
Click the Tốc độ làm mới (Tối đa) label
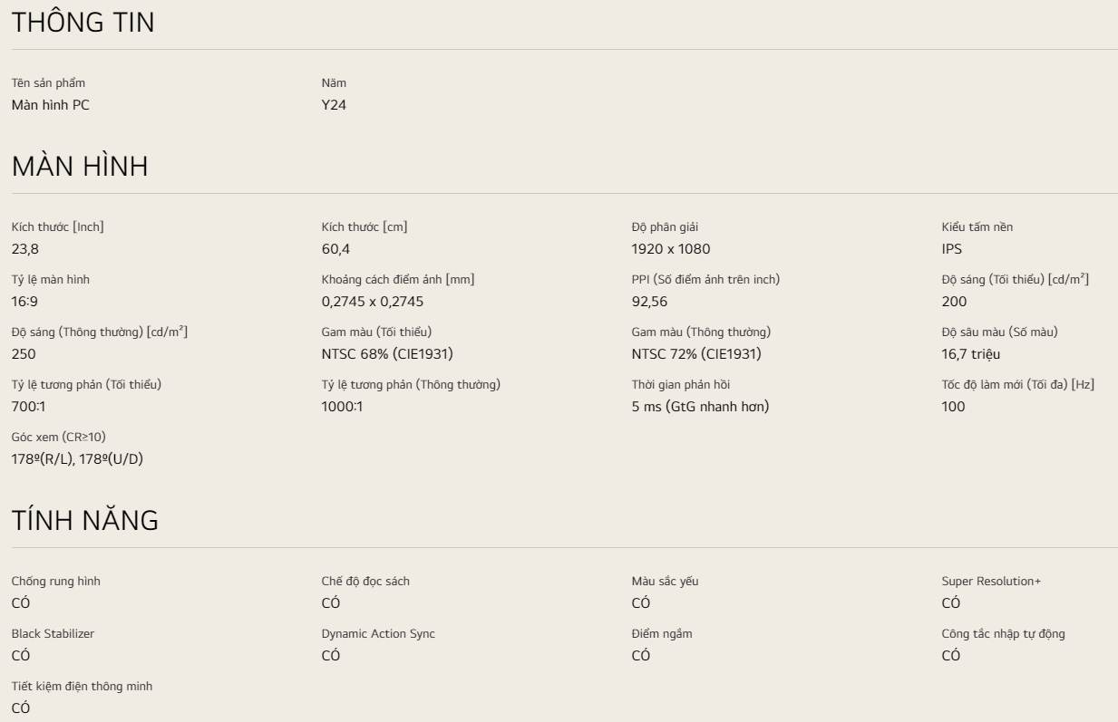tap(1017, 384)
